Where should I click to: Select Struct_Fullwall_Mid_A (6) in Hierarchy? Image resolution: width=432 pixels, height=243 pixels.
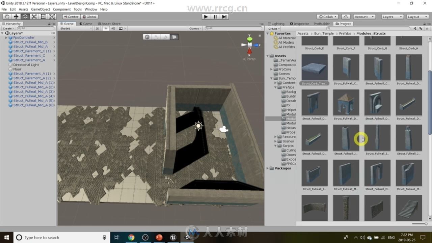pos(34,105)
